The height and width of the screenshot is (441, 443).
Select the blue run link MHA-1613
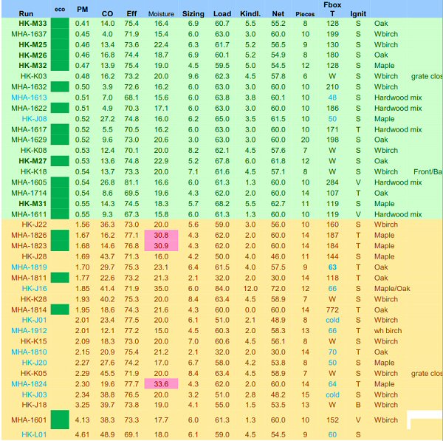pyautogui.click(x=29, y=98)
